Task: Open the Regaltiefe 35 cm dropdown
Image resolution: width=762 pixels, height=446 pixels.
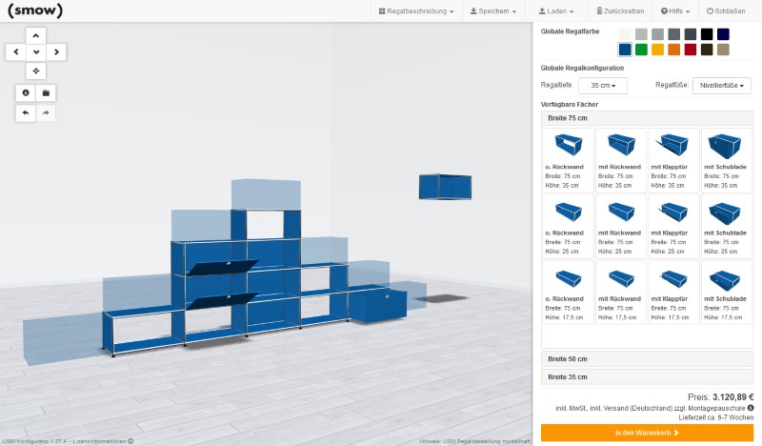Action: [602, 86]
